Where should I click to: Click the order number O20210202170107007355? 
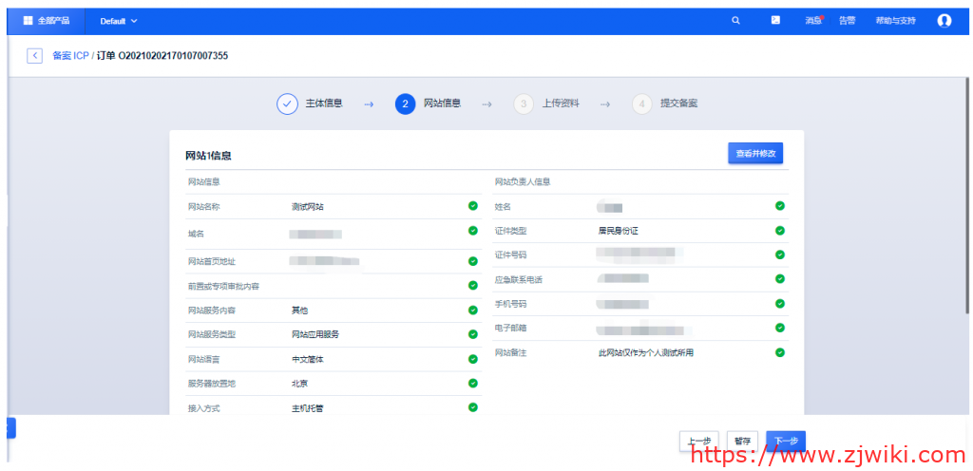(173, 56)
